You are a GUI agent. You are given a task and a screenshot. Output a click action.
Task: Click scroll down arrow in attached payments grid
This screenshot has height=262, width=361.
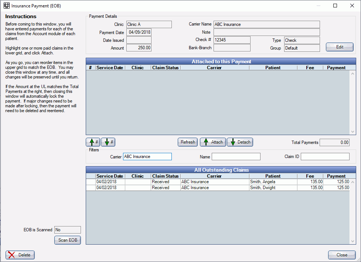tap(353, 132)
